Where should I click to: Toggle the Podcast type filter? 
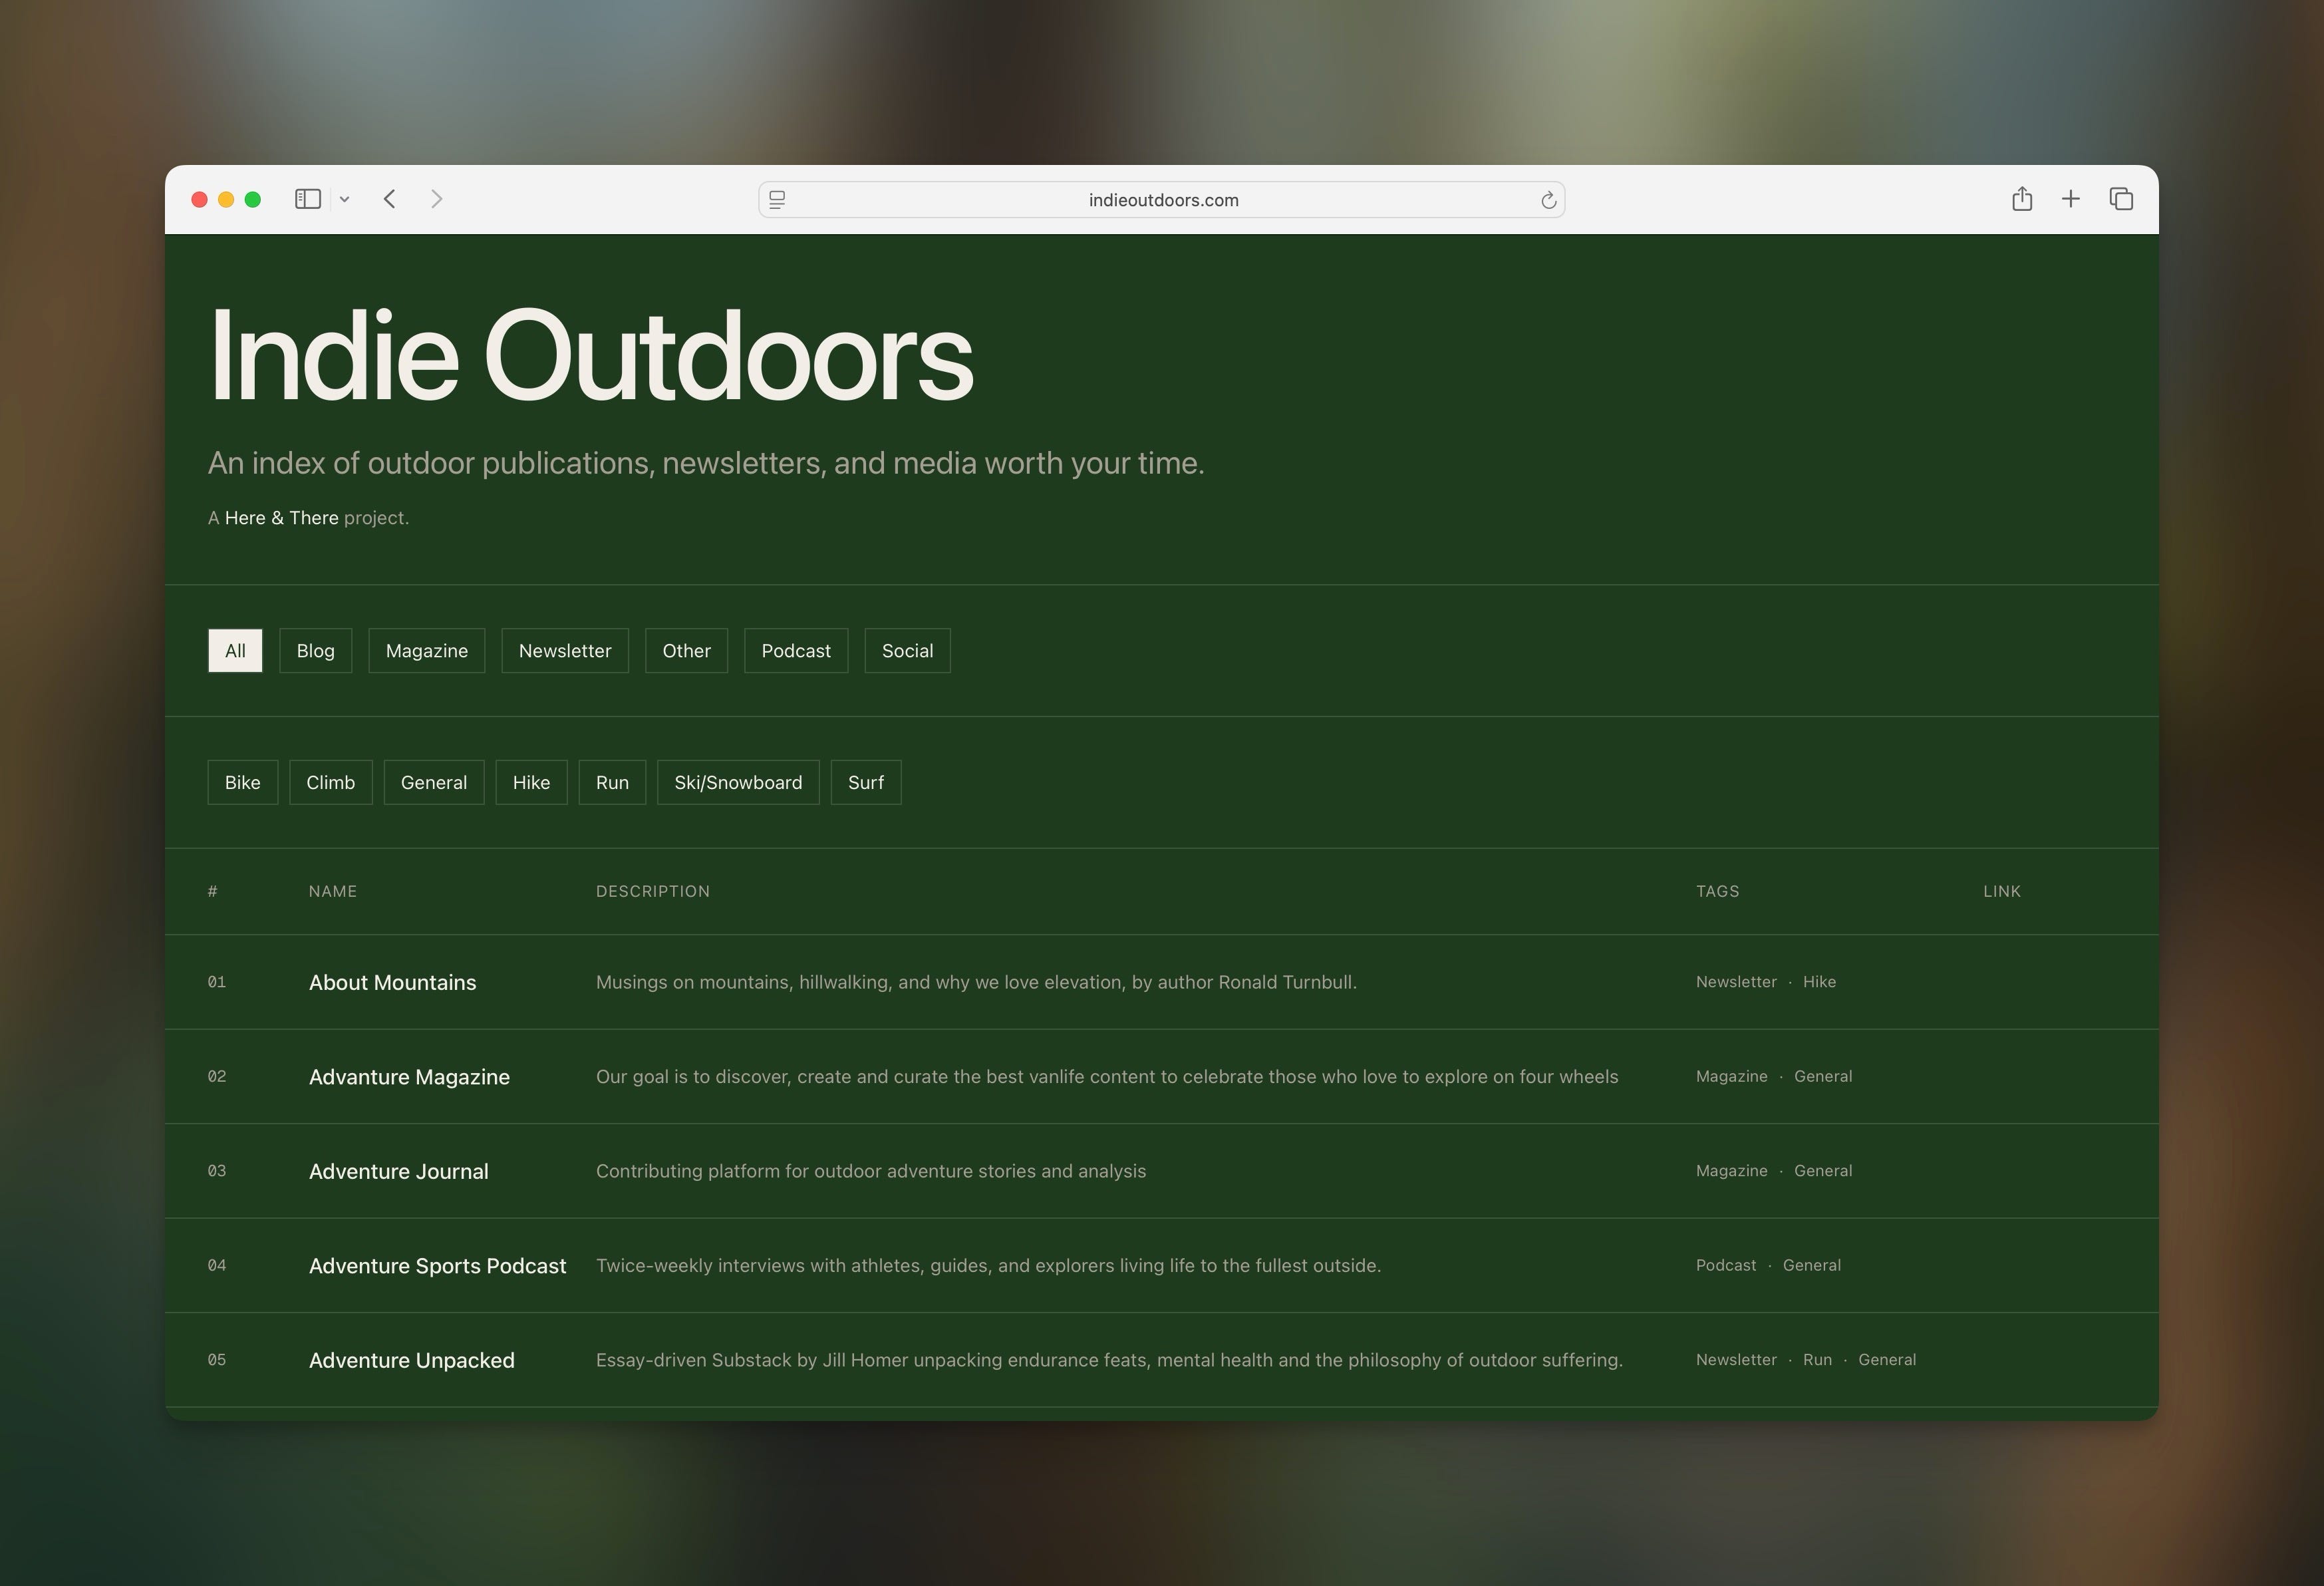point(795,651)
